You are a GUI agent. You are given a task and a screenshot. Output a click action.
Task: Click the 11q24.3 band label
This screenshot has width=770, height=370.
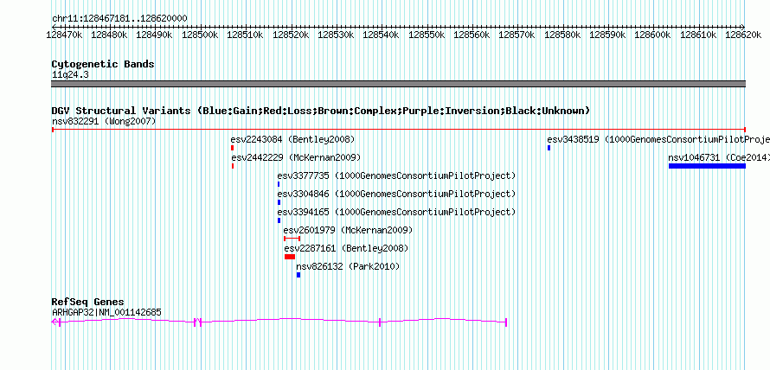[x=70, y=75]
